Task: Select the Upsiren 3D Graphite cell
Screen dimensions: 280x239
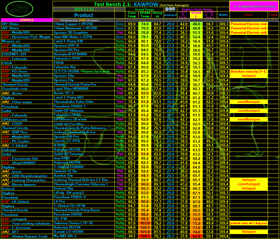Action: (84, 32)
